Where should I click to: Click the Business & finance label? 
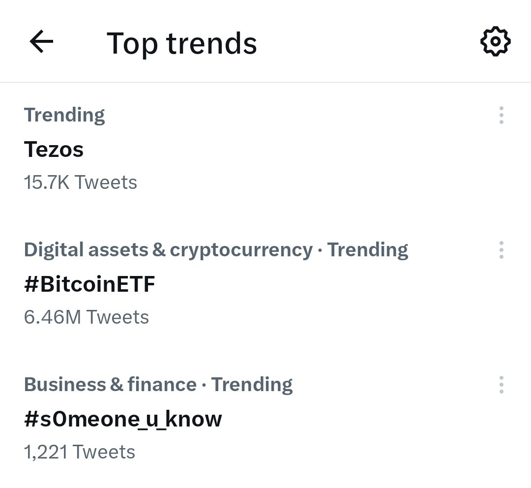pyautogui.click(x=110, y=384)
